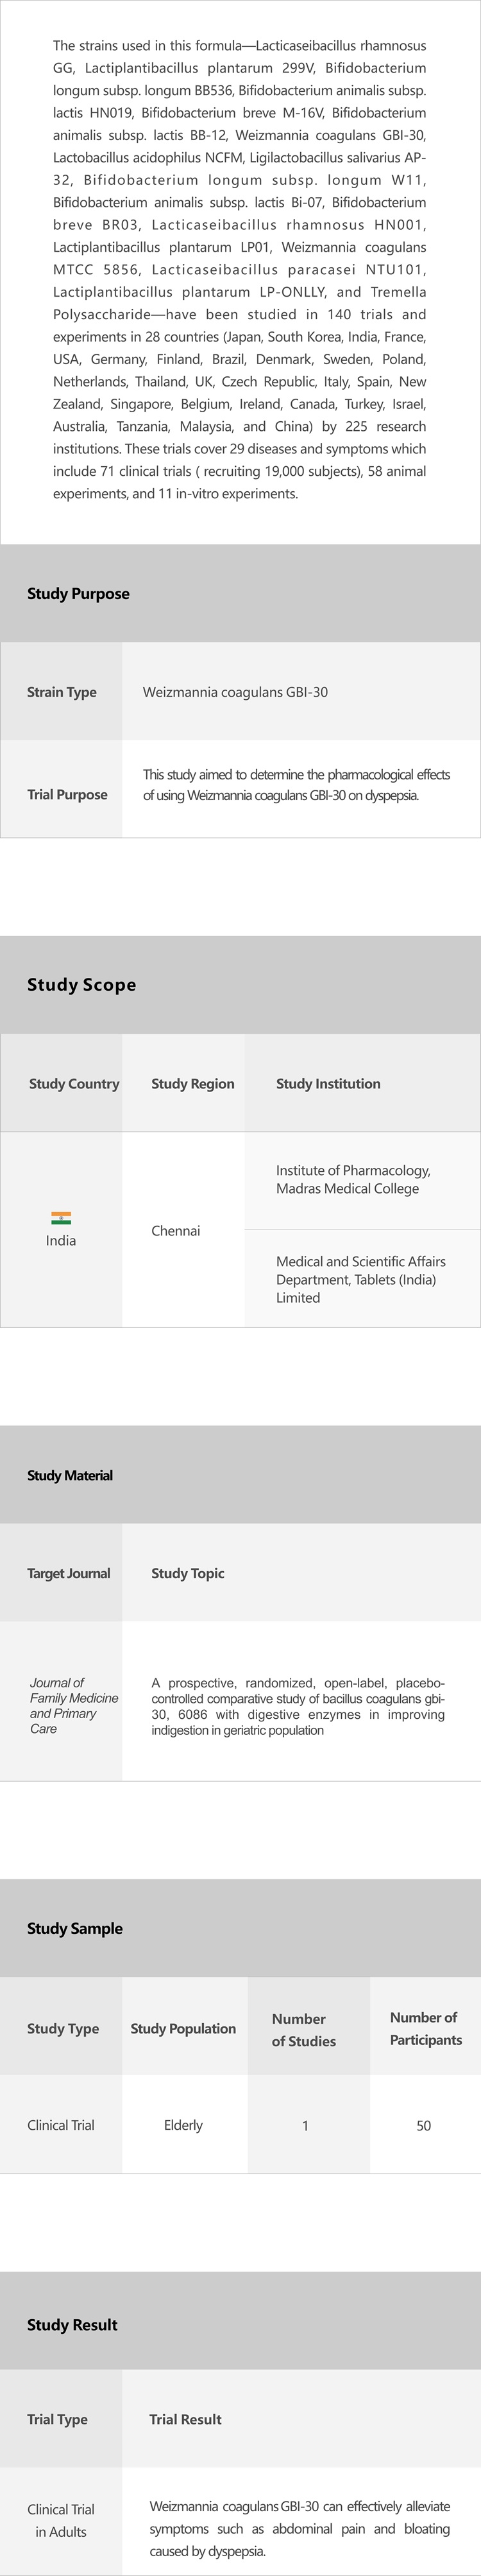Click the Study Purpose section header

[78, 593]
